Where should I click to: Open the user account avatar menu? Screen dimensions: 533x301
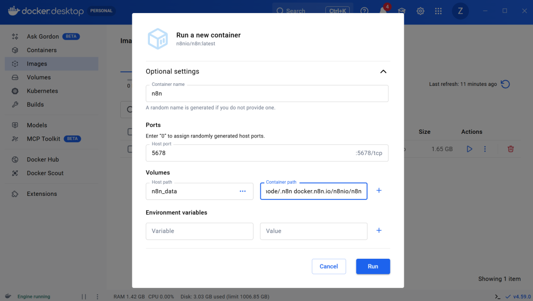pos(460,11)
